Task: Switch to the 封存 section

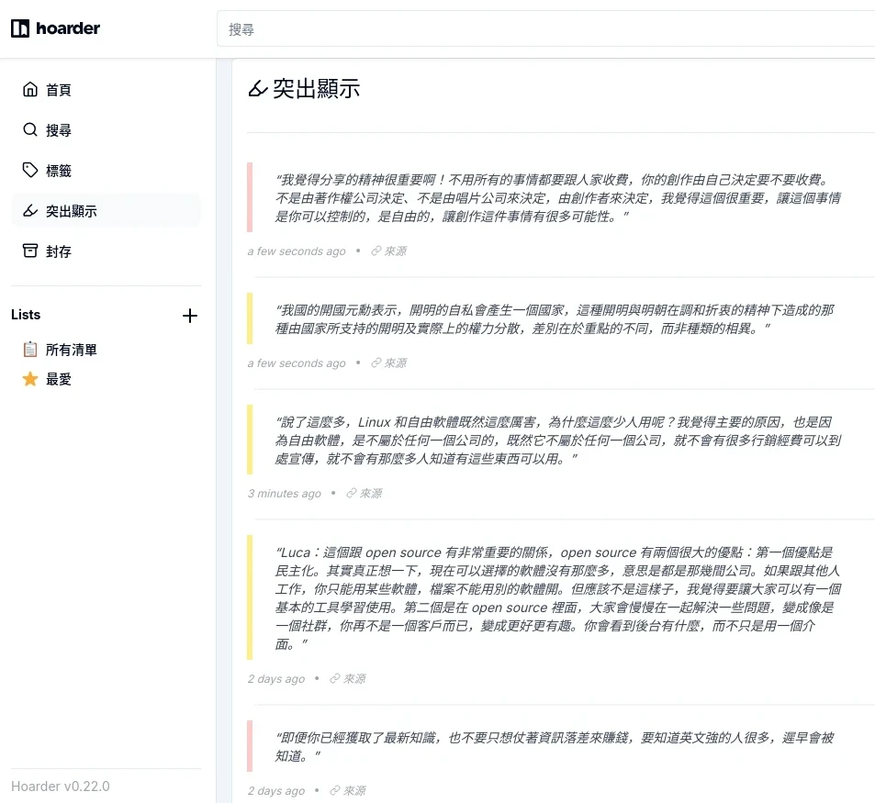Action: tap(57, 251)
